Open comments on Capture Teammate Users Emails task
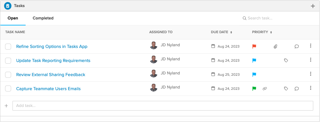 [296, 88]
